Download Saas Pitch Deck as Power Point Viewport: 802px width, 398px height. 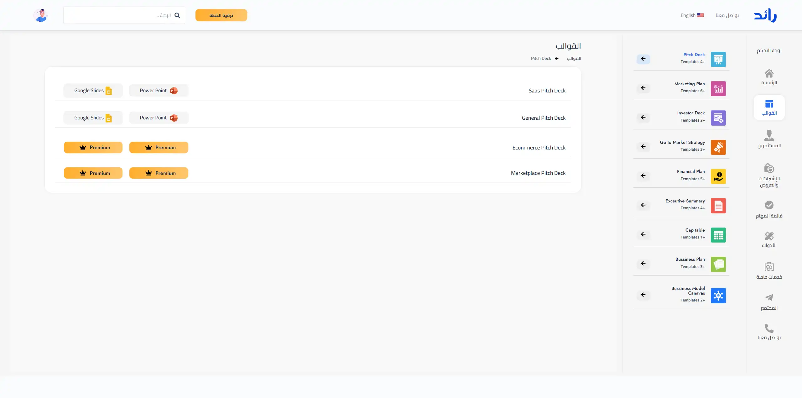(x=159, y=91)
